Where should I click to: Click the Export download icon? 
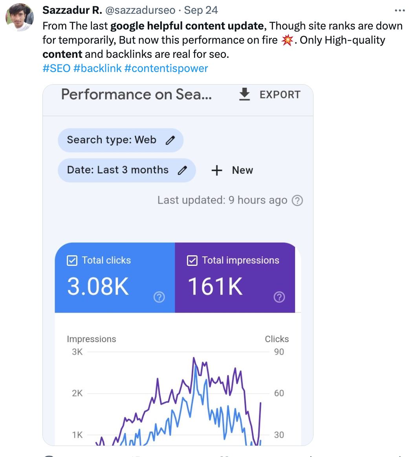click(x=245, y=94)
